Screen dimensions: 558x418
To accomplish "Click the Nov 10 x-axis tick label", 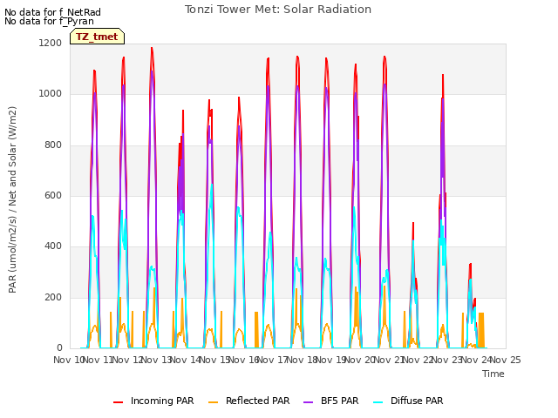I will pos(69,360).
